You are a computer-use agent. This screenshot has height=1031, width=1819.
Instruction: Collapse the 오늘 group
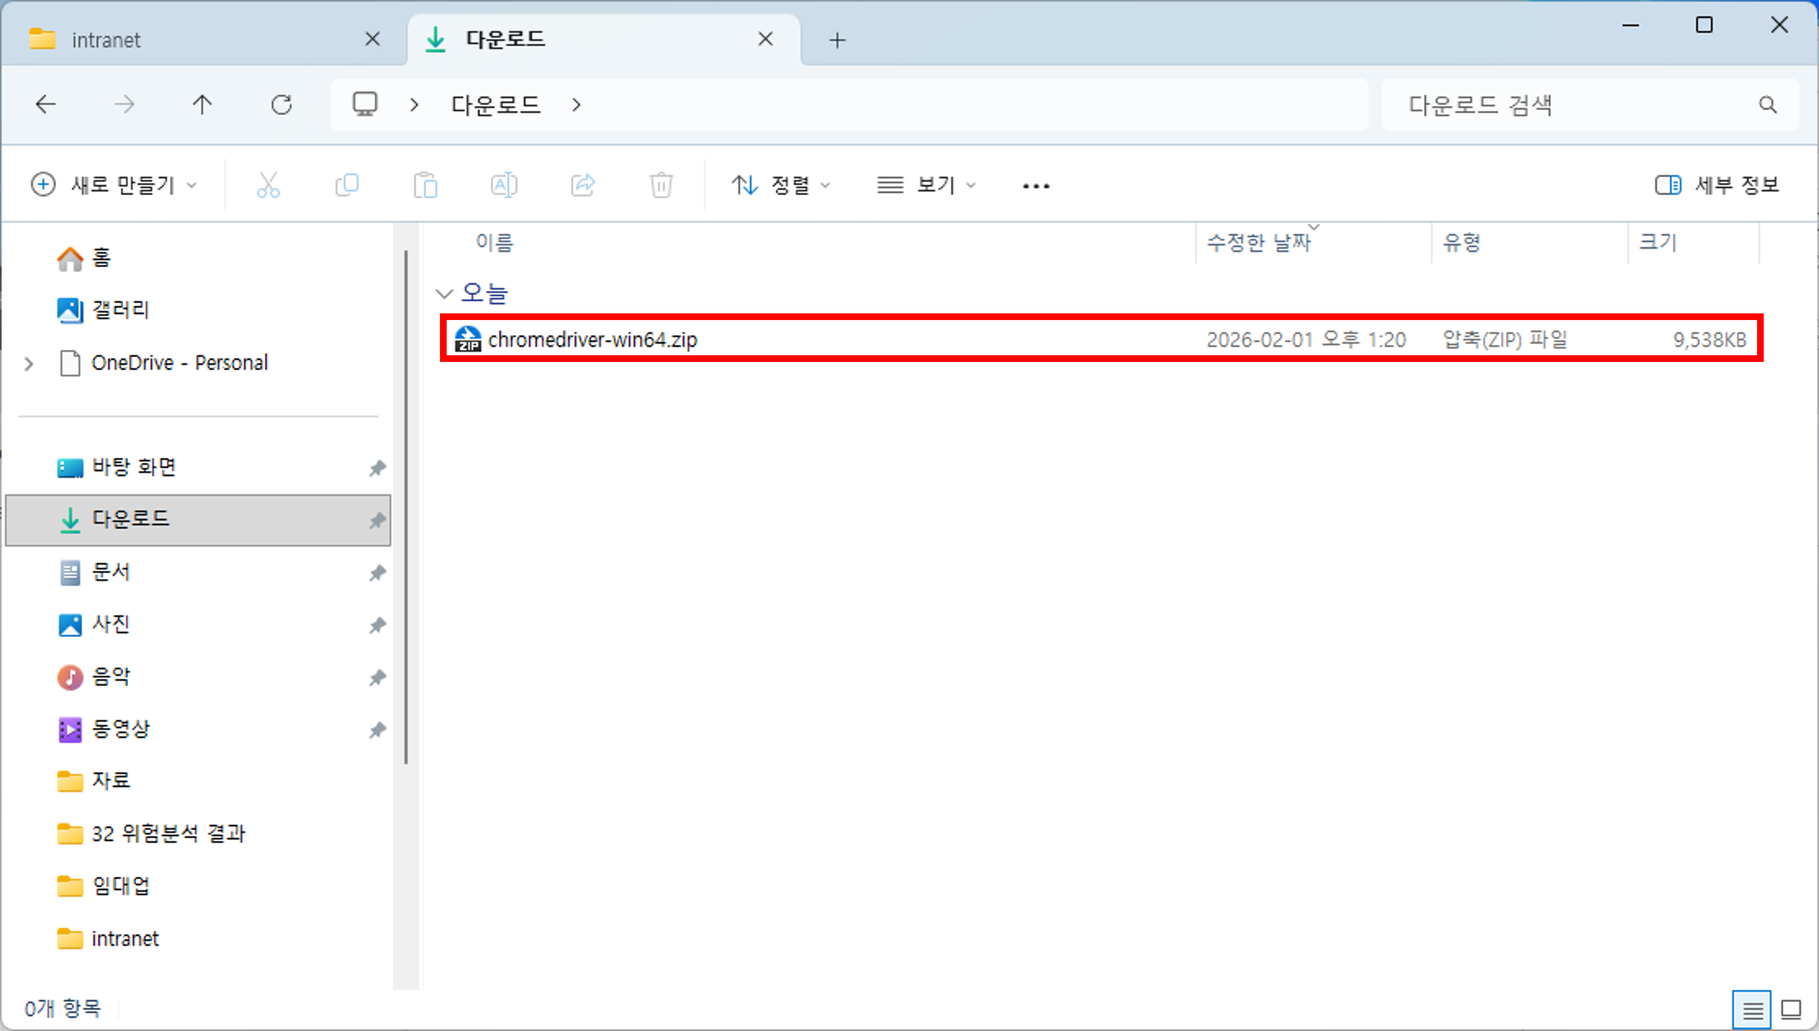click(x=445, y=293)
